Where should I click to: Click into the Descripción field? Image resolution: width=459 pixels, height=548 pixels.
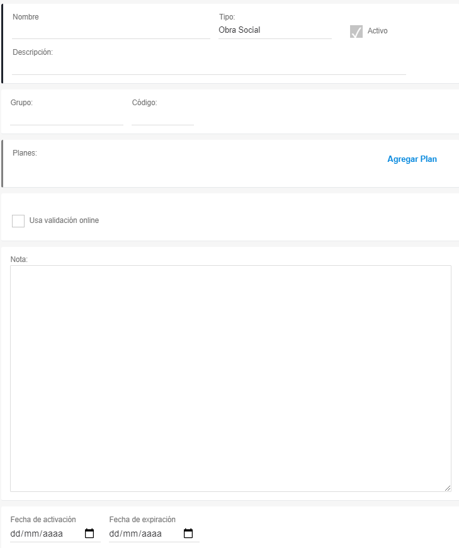pyautogui.click(x=208, y=67)
